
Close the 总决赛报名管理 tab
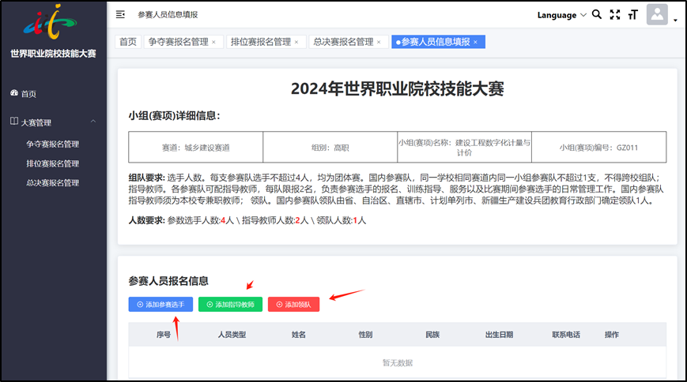tap(379, 42)
